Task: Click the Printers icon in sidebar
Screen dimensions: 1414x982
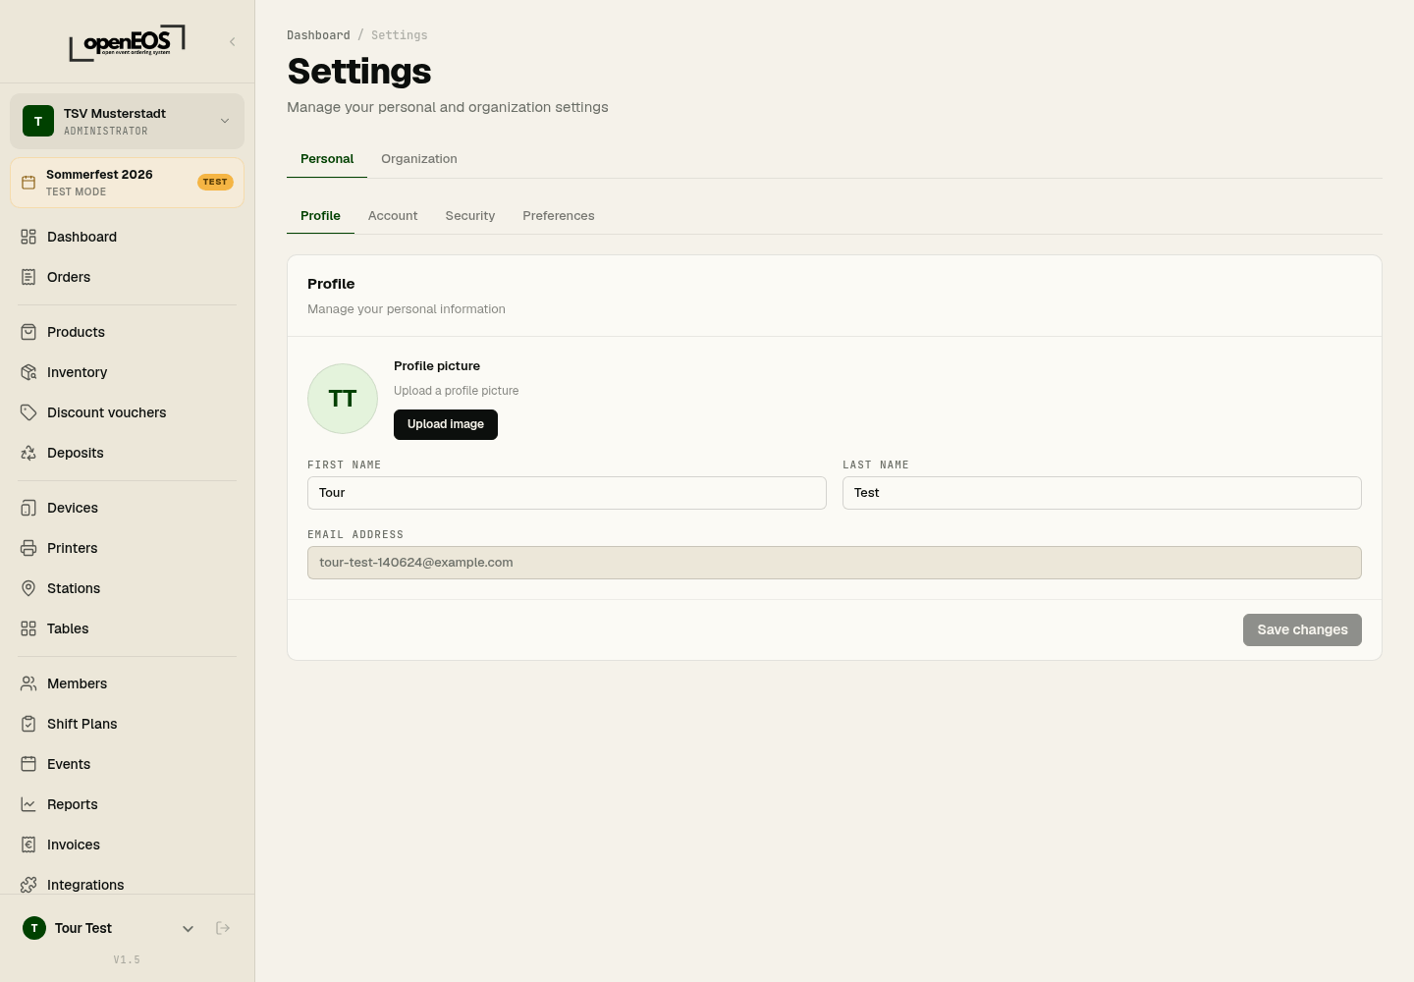Action: 28,548
